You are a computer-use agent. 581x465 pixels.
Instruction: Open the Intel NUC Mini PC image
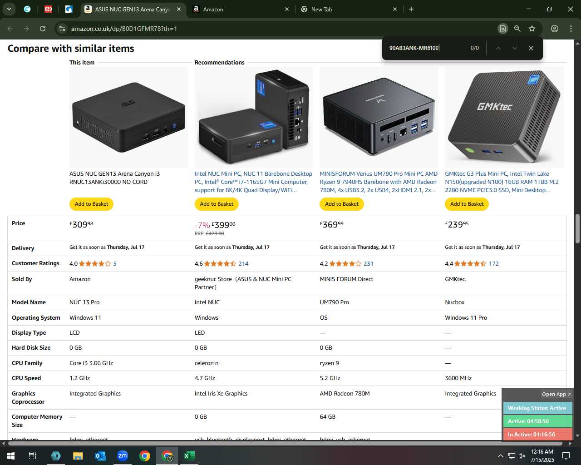(254, 117)
